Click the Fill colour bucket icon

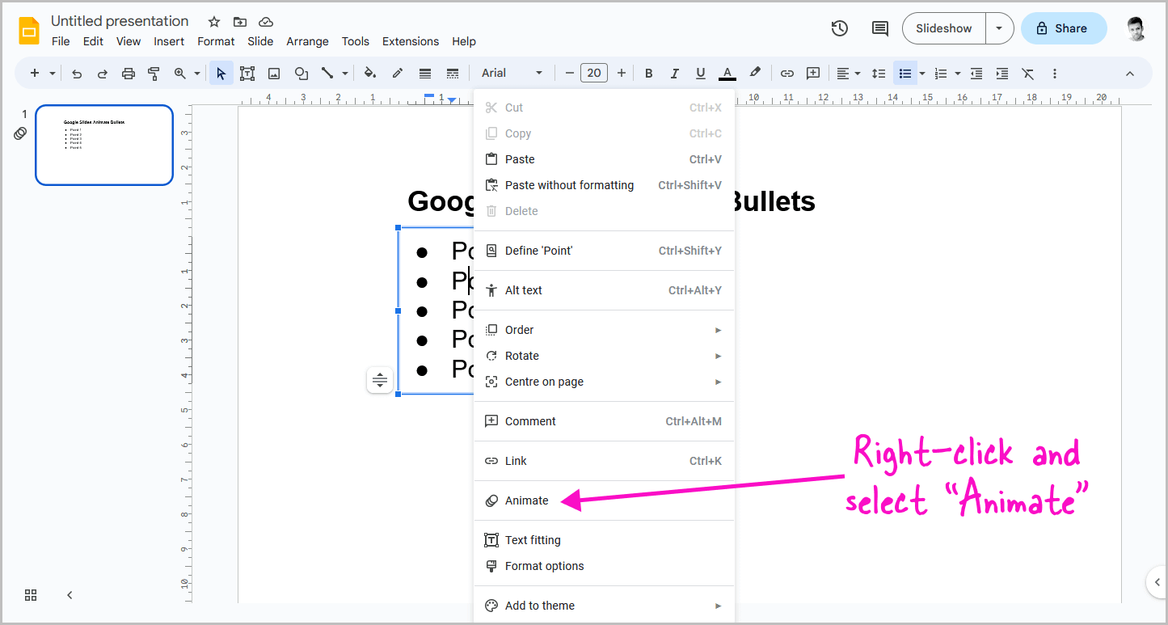coord(370,74)
